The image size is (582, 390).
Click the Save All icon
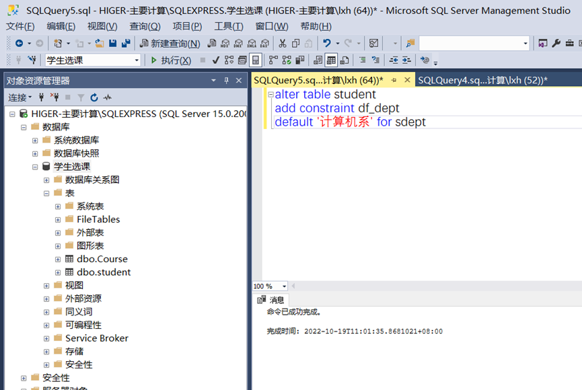tap(126, 44)
